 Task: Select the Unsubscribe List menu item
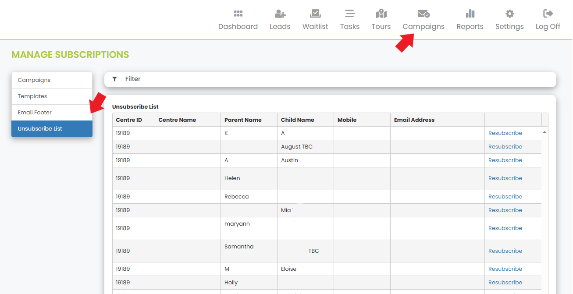click(x=40, y=129)
